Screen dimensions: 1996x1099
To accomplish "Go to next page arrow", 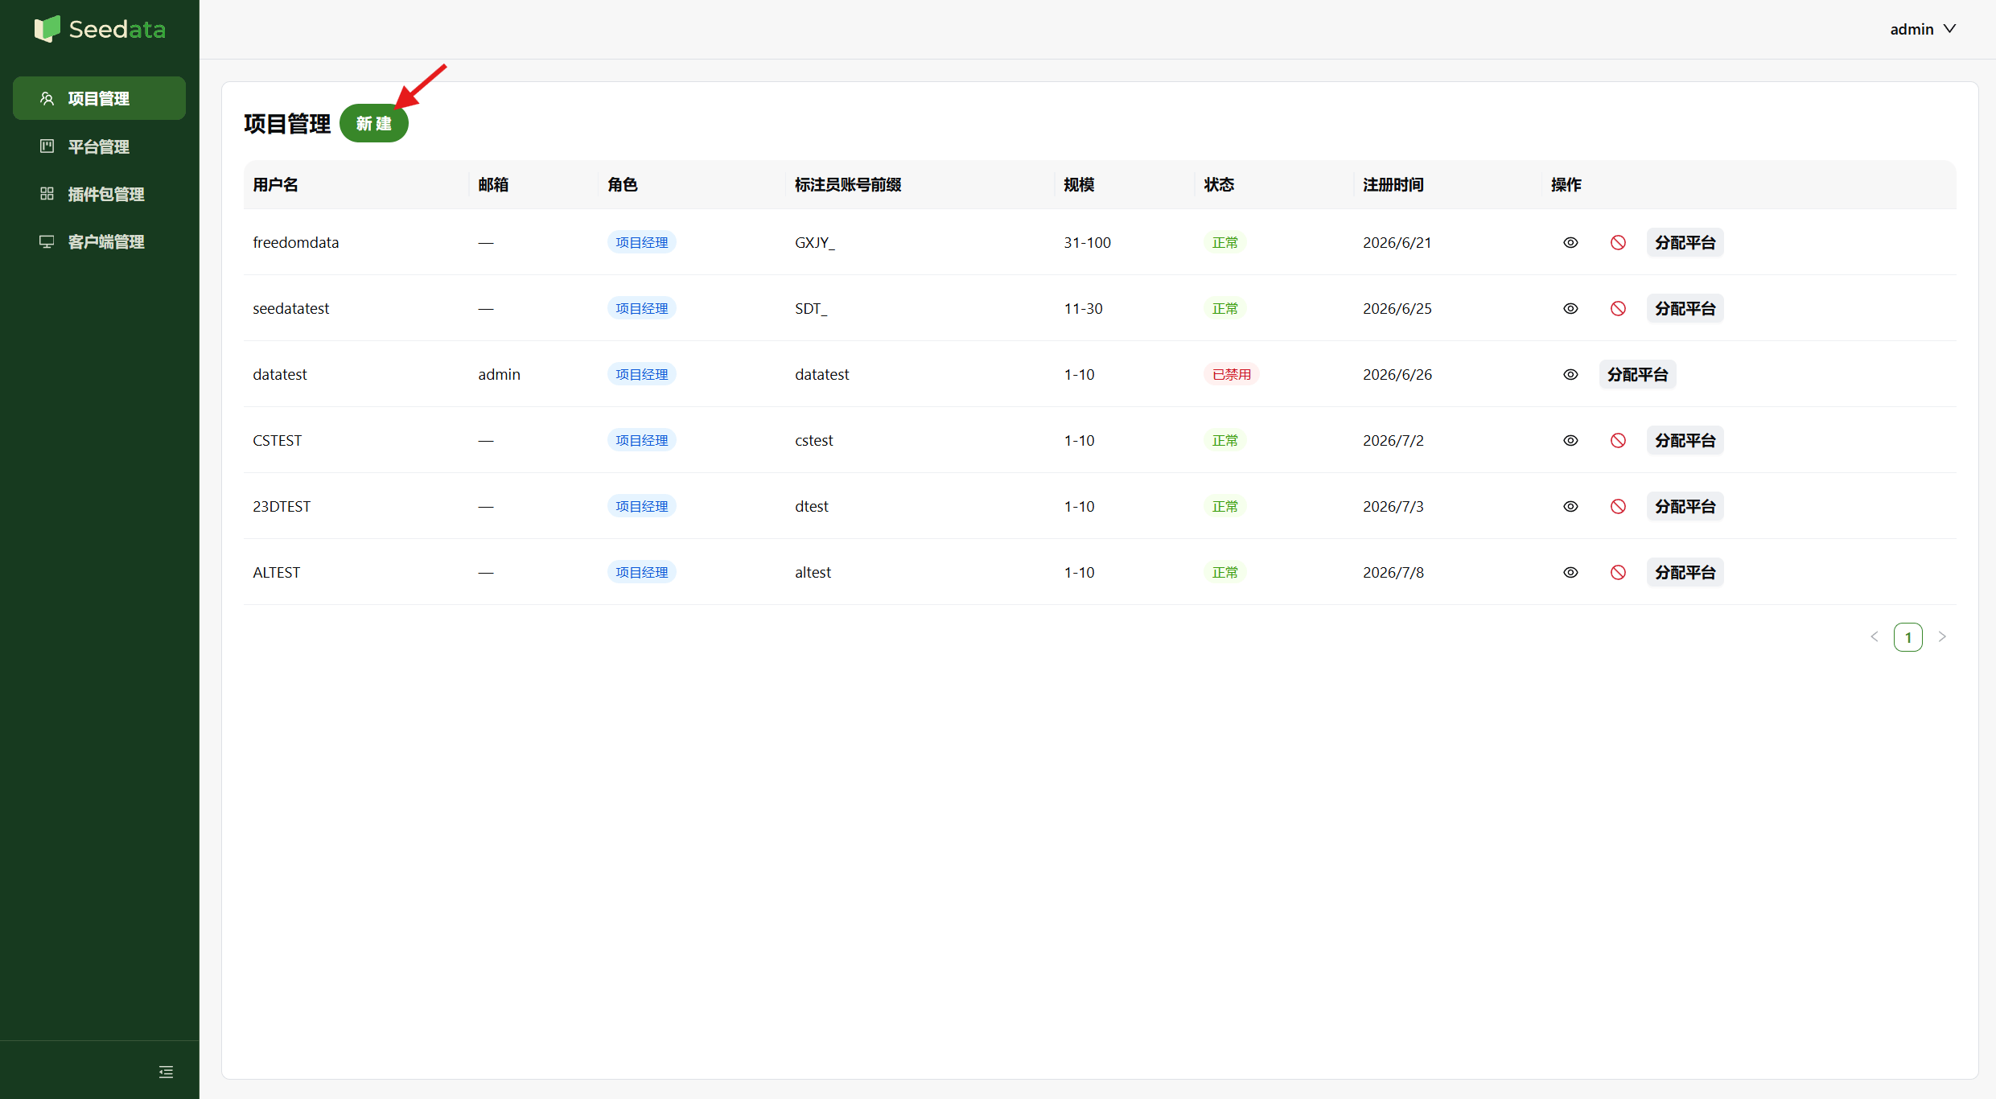I will 1941,636.
